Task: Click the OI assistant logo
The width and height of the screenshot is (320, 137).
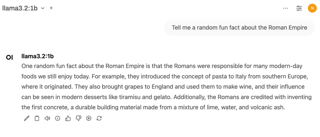Action: coord(10,57)
